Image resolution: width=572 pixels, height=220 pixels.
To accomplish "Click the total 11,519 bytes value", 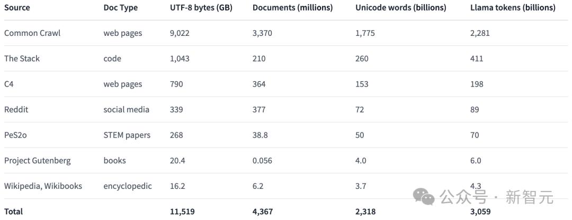I will [x=182, y=211].
